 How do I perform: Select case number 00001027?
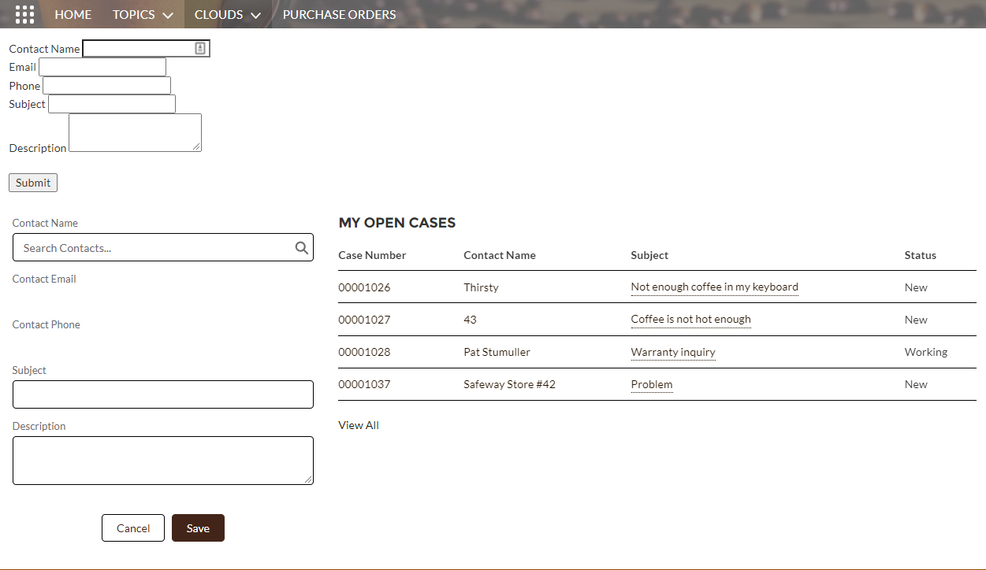(x=364, y=320)
